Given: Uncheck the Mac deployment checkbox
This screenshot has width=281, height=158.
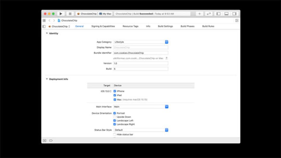Looking at the screenshot, I should (115, 100).
